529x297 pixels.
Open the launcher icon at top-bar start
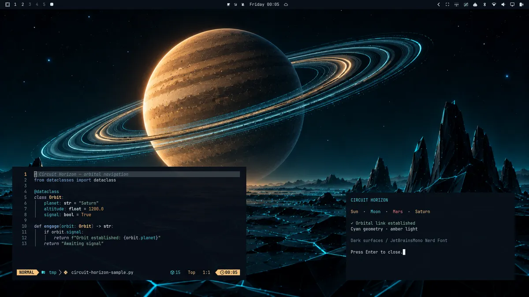click(x=7, y=4)
